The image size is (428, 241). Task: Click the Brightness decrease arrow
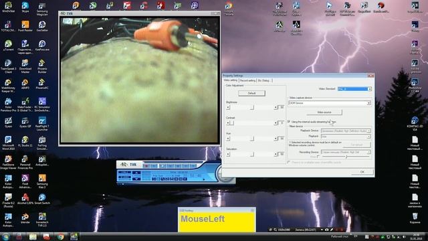pos(228,107)
